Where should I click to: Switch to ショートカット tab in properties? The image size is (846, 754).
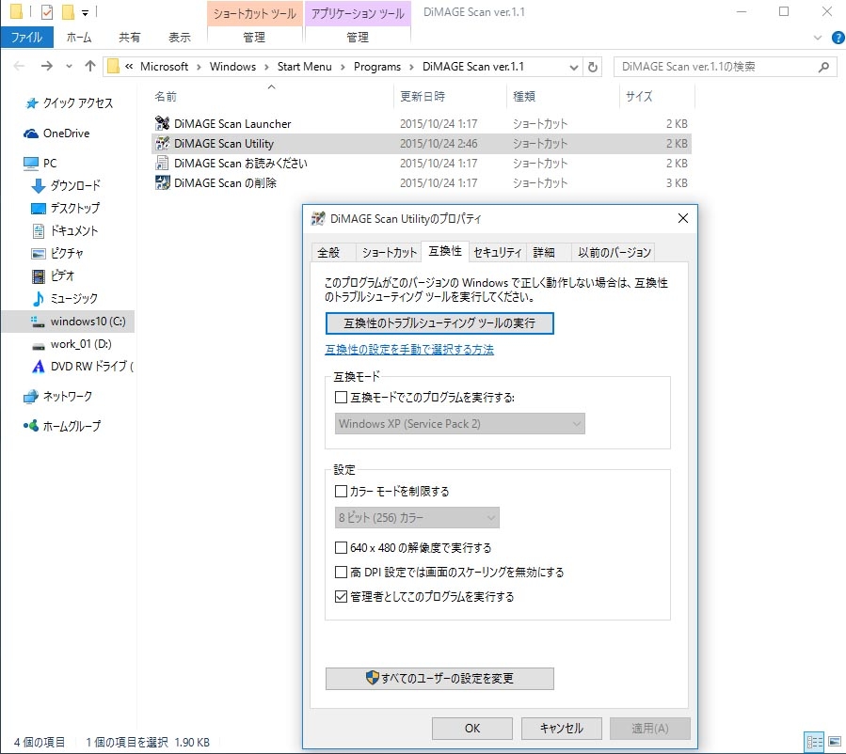pos(389,252)
